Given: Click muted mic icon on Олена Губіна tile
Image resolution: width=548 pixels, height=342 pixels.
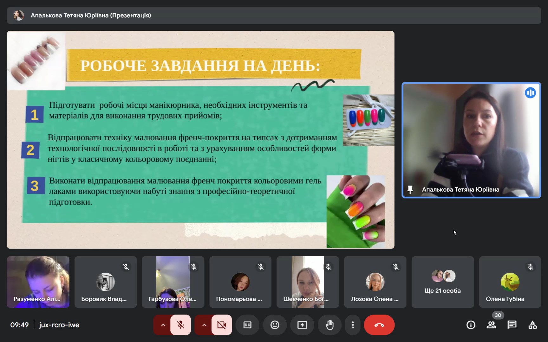Looking at the screenshot, I should pos(531,267).
